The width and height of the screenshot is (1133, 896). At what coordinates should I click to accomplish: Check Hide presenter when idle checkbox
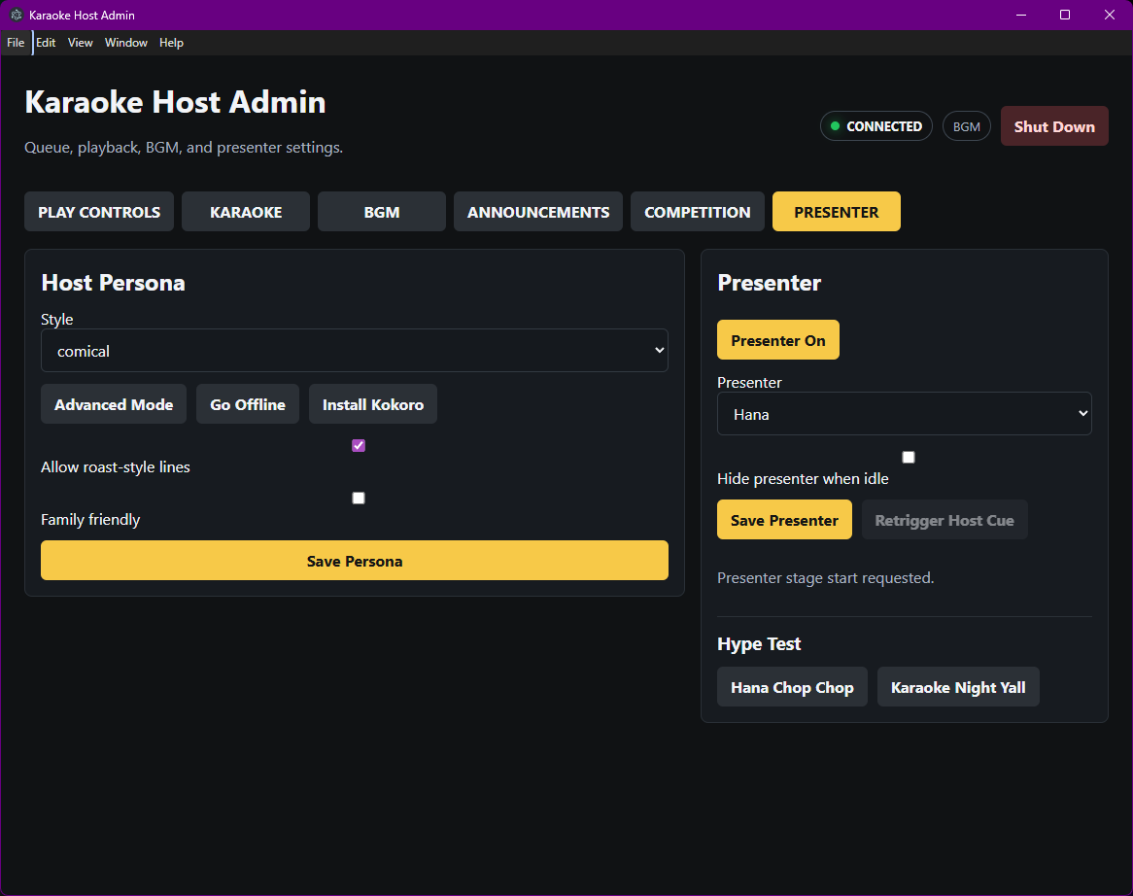pyautogui.click(x=909, y=457)
